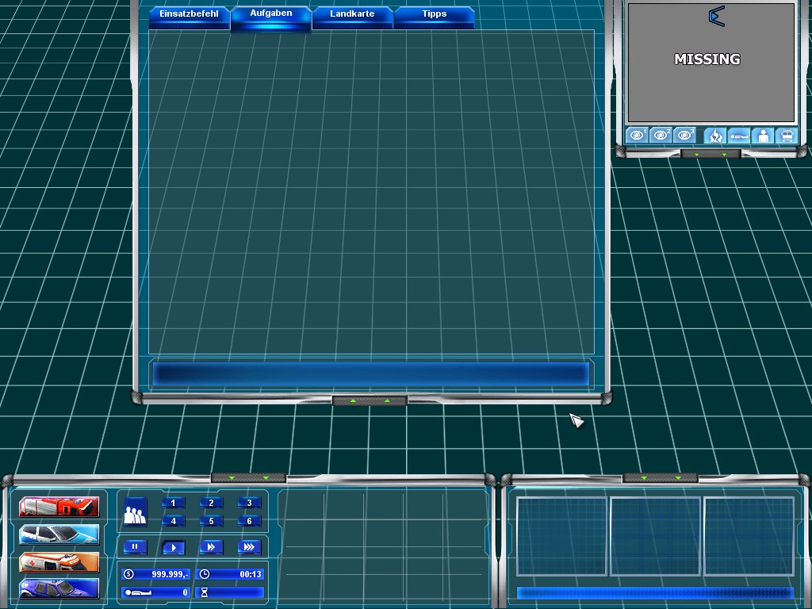The height and width of the screenshot is (609, 812).
Task: Select the ambulance vehicle category
Action: (59, 561)
